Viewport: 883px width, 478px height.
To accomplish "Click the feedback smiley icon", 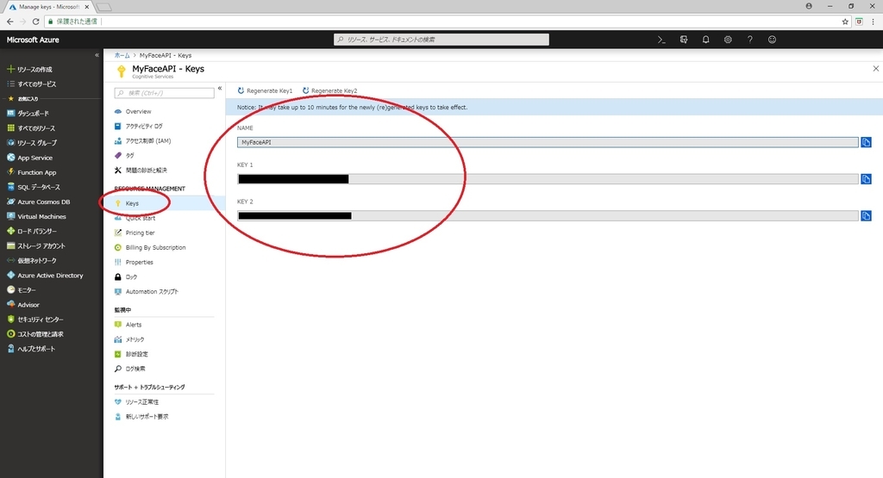I will pos(772,40).
